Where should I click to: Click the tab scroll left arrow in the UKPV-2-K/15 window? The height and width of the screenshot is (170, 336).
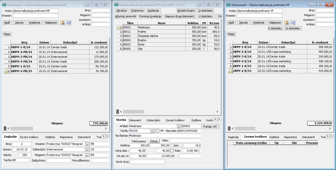(x=215, y=119)
